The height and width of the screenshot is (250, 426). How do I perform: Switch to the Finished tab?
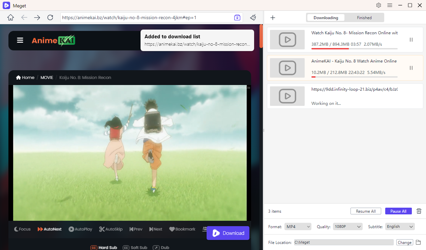(364, 18)
